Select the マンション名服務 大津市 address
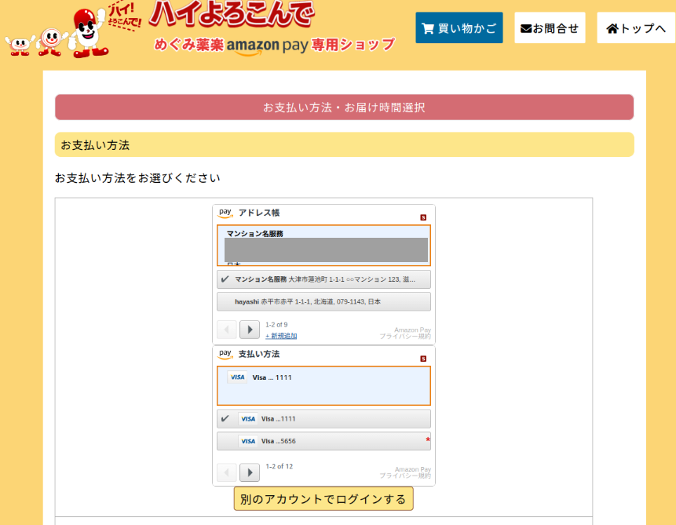The height and width of the screenshot is (525, 676). (x=323, y=279)
